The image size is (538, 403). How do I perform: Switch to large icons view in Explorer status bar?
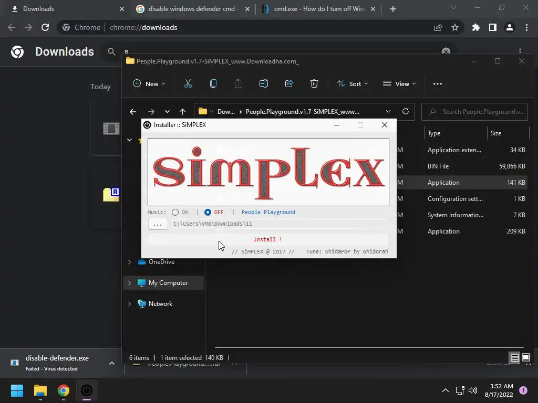pos(526,358)
